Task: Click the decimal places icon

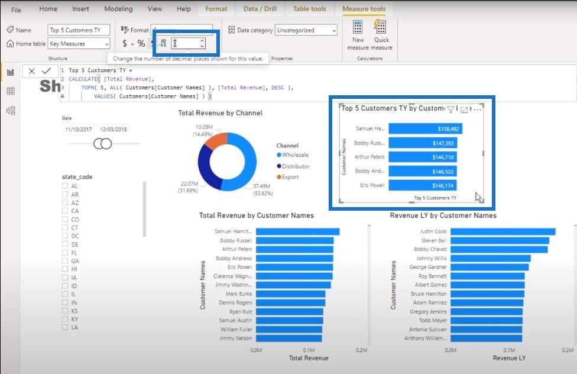Action: (x=163, y=43)
